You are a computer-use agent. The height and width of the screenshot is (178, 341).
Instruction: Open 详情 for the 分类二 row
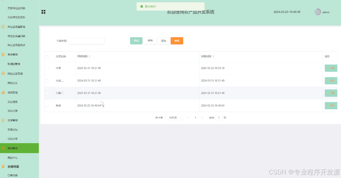[331, 80]
